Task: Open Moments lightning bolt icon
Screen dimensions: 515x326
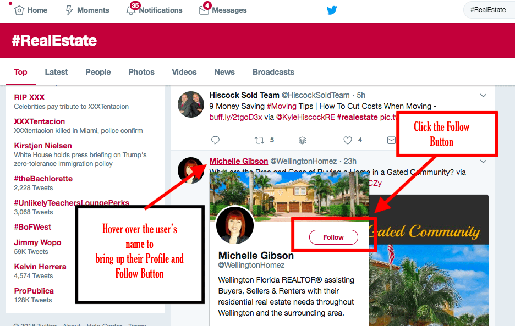Action: click(69, 10)
